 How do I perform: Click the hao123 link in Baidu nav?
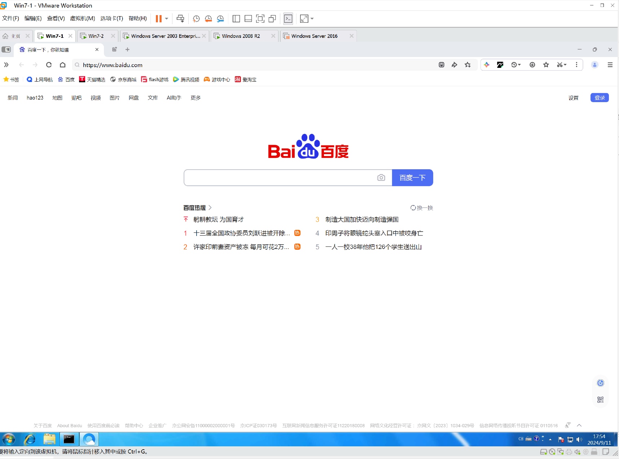coord(35,98)
